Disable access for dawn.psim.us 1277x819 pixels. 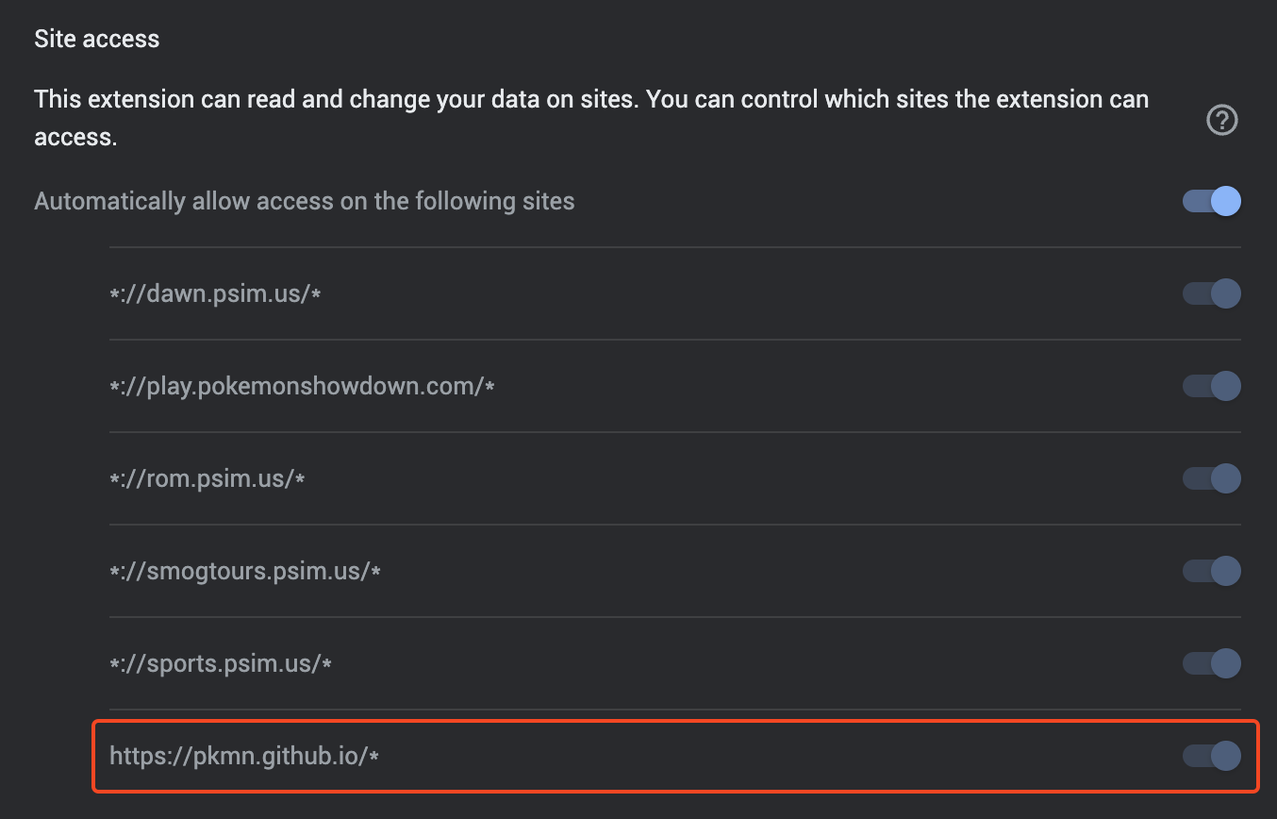1212,293
